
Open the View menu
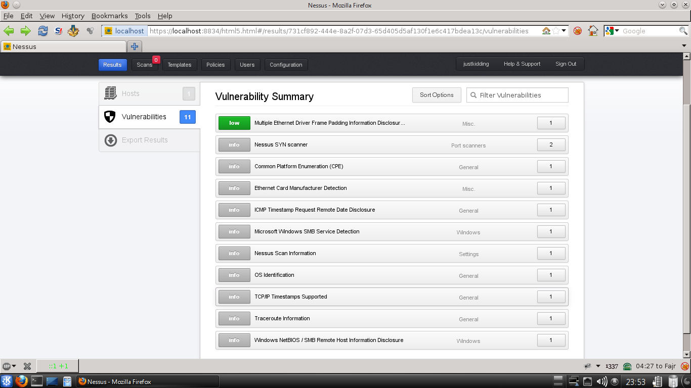(x=47, y=16)
